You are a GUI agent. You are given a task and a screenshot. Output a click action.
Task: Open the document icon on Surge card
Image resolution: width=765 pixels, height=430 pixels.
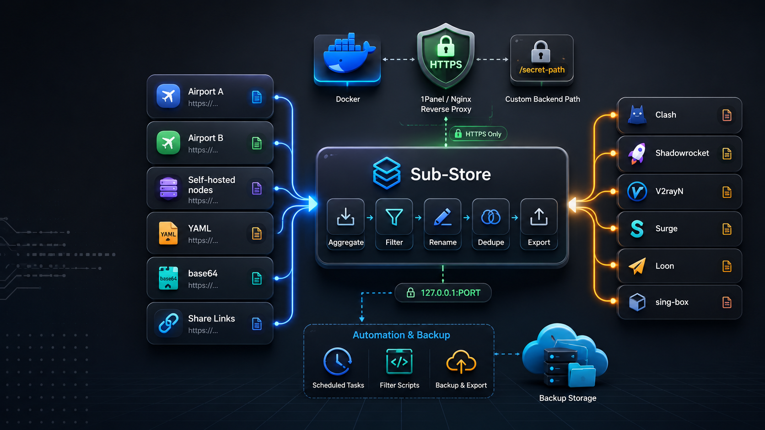pyautogui.click(x=727, y=229)
